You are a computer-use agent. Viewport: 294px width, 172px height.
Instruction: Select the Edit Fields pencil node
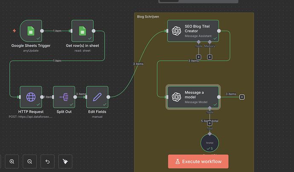click(97, 97)
